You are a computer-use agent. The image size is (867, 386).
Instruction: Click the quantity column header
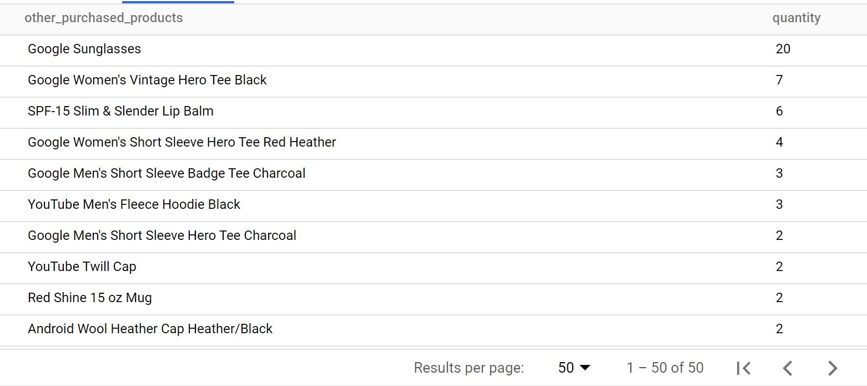(x=796, y=18)
